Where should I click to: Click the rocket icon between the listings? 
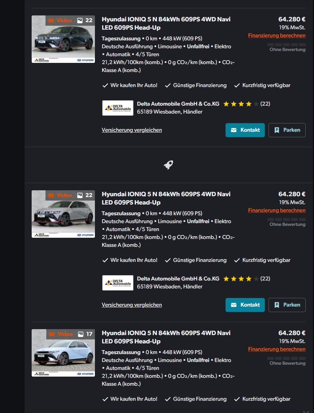(x=168, y=165)
